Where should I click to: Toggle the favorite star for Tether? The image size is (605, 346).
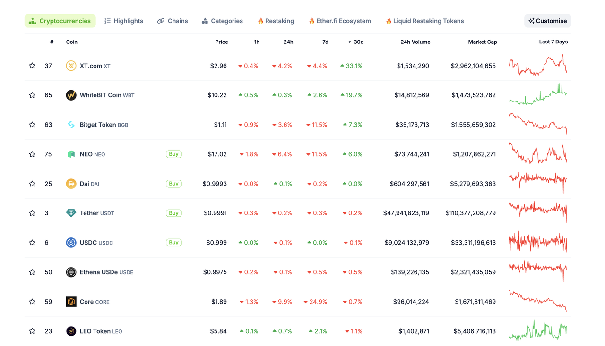coord(32,213)
